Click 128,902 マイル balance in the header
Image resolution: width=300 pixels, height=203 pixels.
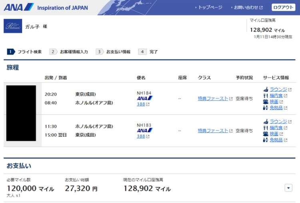[x=267, y=30]
